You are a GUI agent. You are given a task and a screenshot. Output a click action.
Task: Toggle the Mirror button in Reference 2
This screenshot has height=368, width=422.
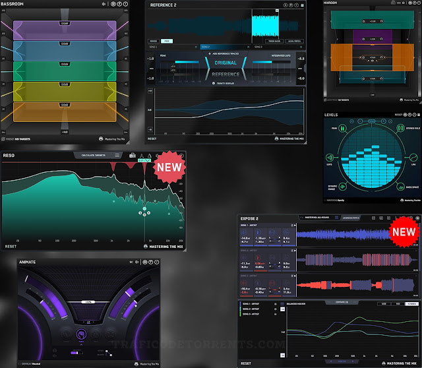[x=153, y=41]
